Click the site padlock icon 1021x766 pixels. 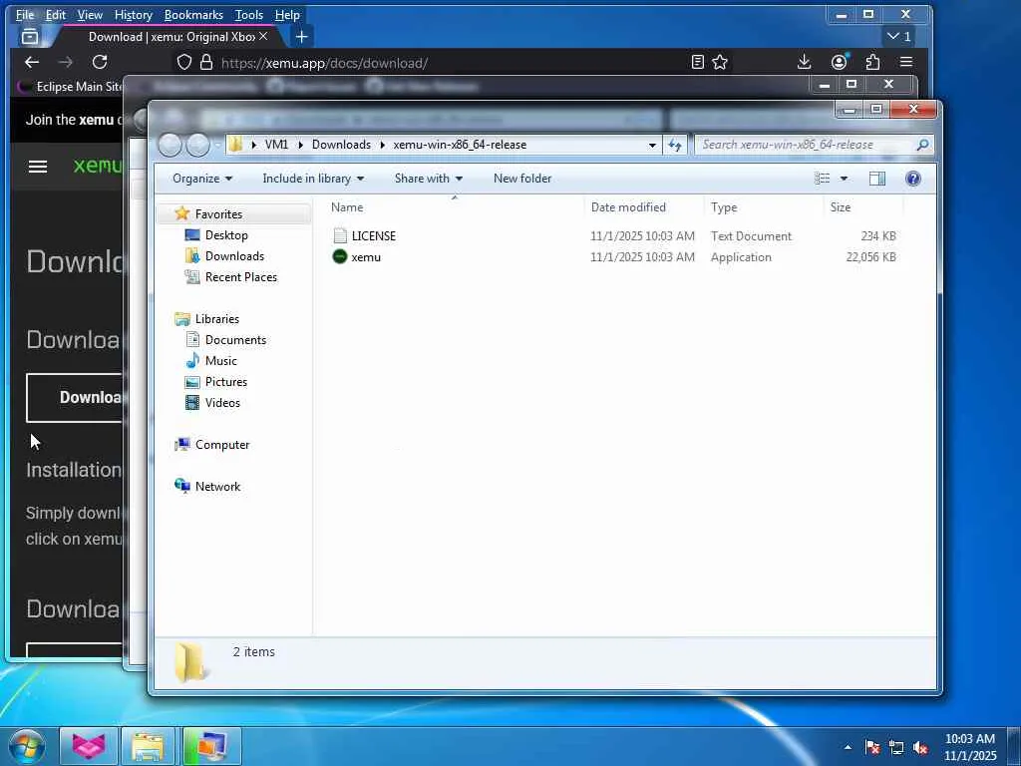point(206,63)
